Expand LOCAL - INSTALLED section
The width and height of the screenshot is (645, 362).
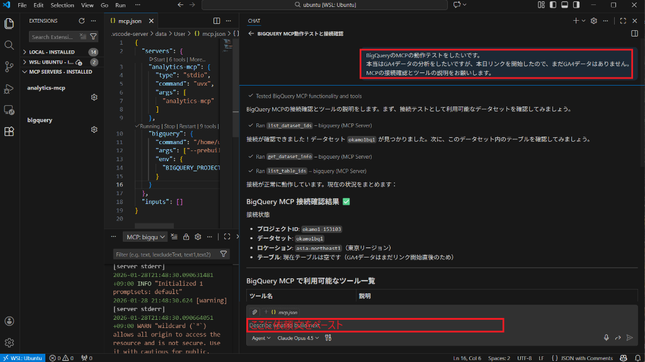coord(62,52)
